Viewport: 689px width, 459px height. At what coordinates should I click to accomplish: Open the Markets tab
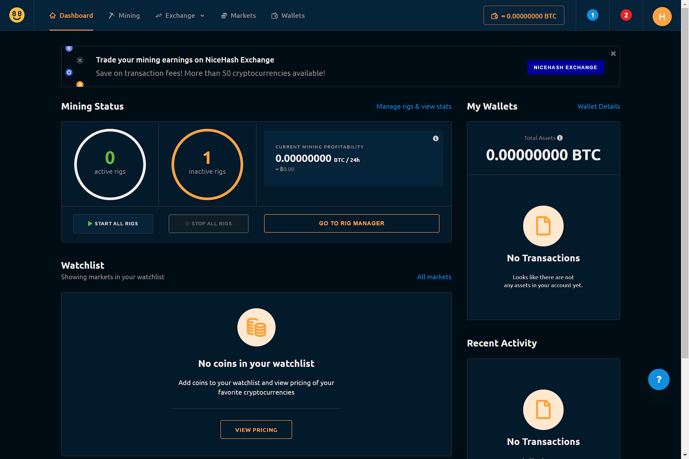[238, 15]
